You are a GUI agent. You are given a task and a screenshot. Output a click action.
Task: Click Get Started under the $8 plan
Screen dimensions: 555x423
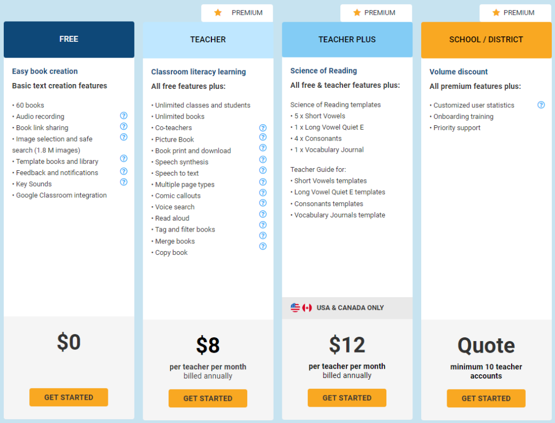pos(208,399)
